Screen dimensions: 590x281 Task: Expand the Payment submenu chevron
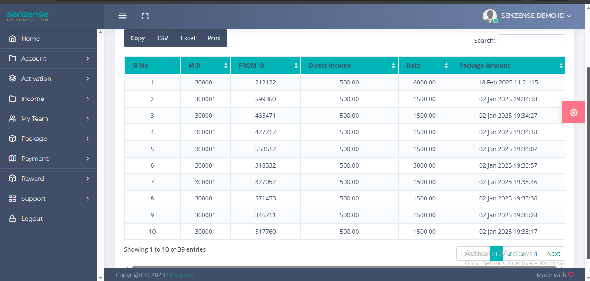coord(88,158)
